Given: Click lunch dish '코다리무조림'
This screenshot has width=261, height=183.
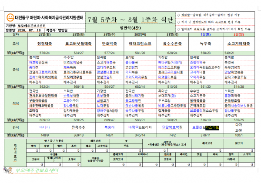Looking at the screenshot, I should [106, 67].
